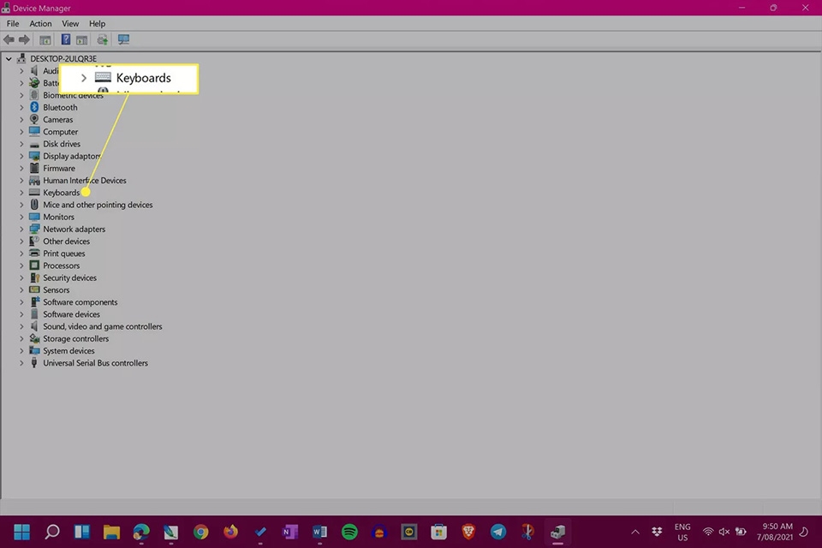
Task: Select the Software components label
Action: [x=80, y=302]
